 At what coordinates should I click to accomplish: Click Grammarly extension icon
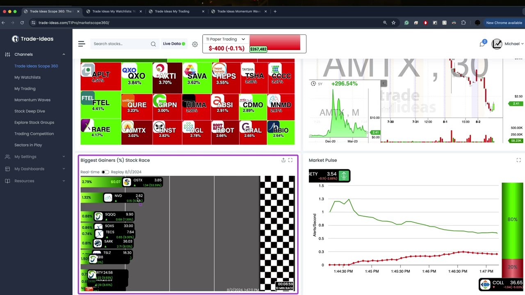point(406,23)
